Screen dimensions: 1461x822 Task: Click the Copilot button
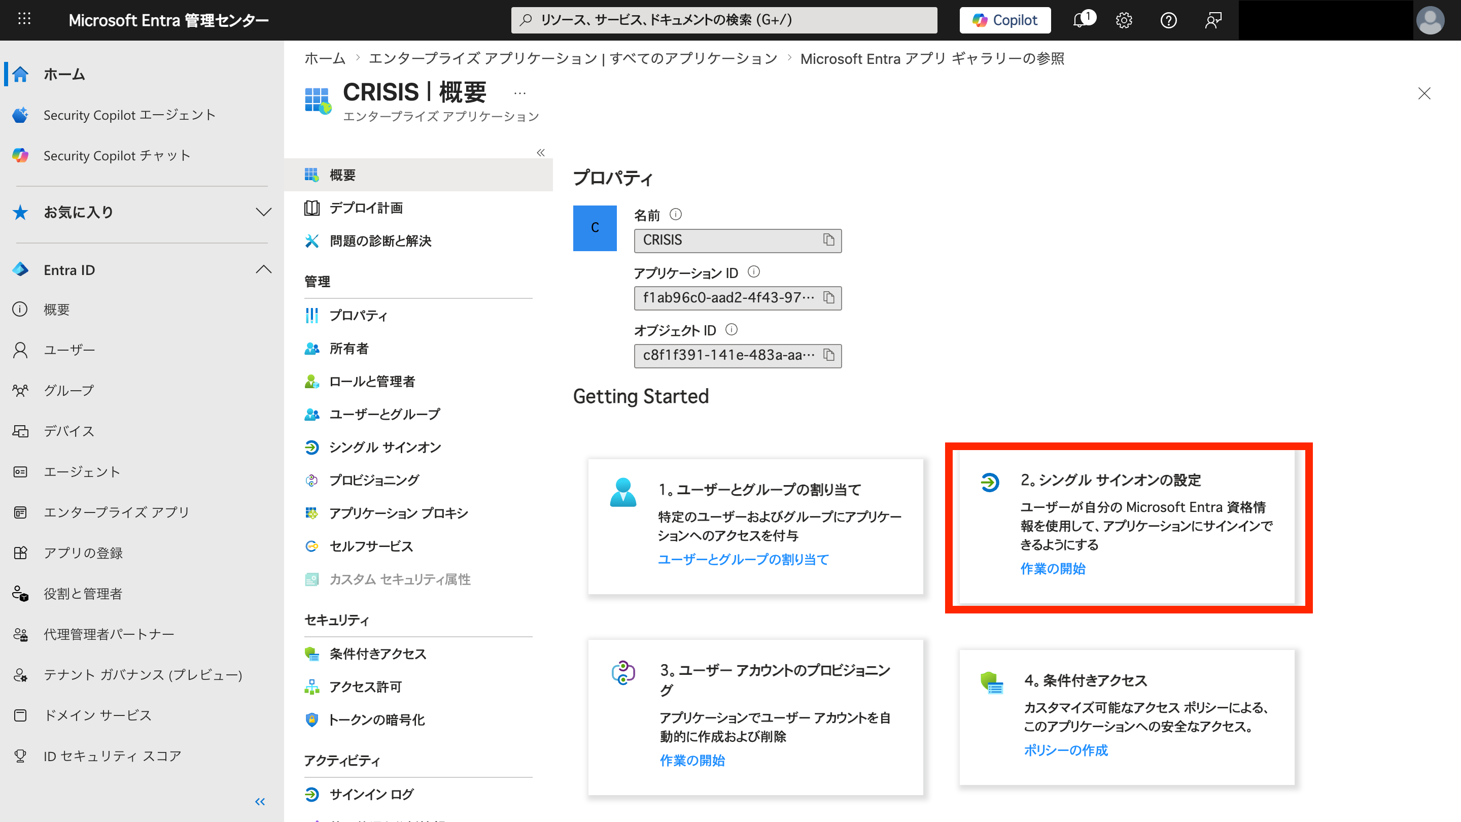[1004, 20]
